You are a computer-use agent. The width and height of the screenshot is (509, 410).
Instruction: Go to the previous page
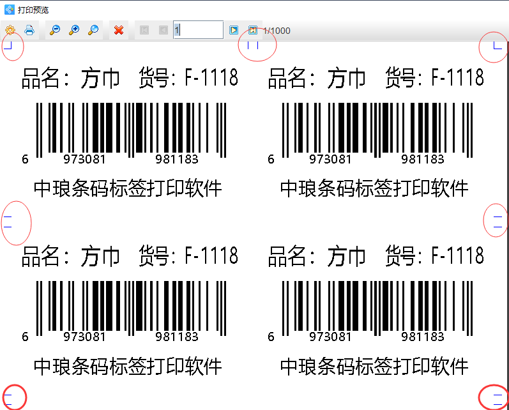163,30
